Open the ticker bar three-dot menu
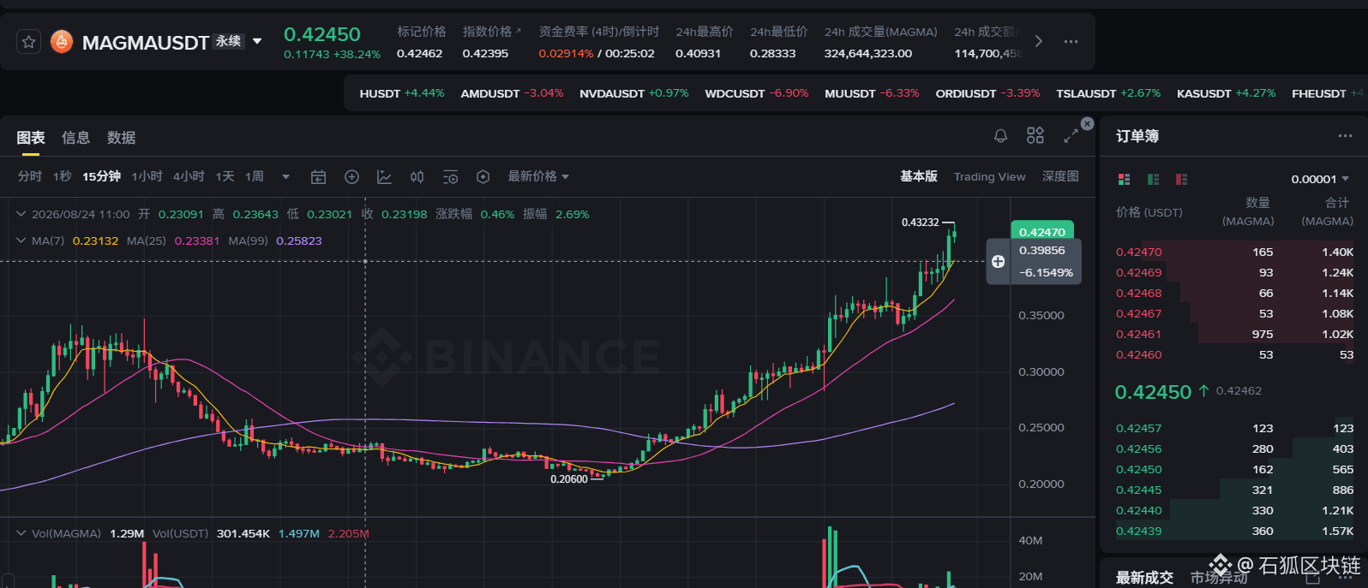 tap(1071, 41)
